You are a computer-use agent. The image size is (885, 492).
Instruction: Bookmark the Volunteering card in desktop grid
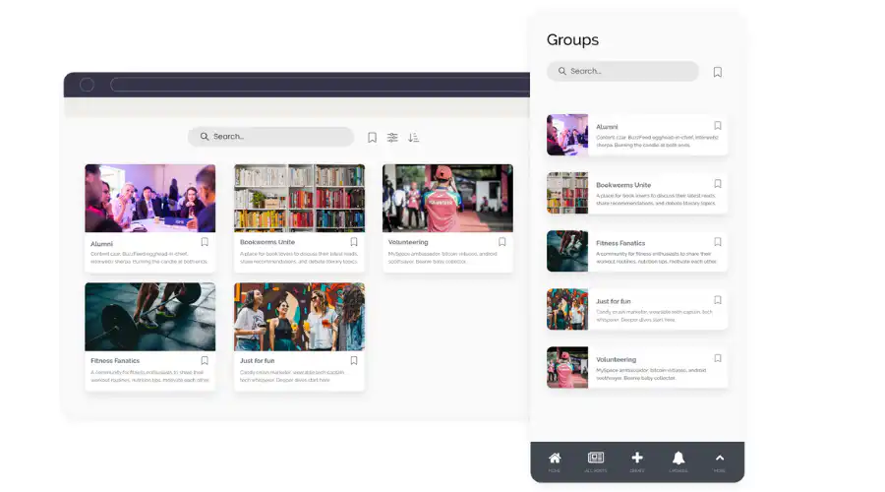click(x=502, y=242)
